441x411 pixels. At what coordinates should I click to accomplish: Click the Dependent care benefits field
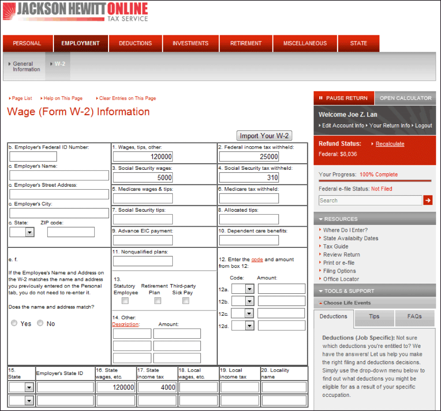click(x=249, y=240)
